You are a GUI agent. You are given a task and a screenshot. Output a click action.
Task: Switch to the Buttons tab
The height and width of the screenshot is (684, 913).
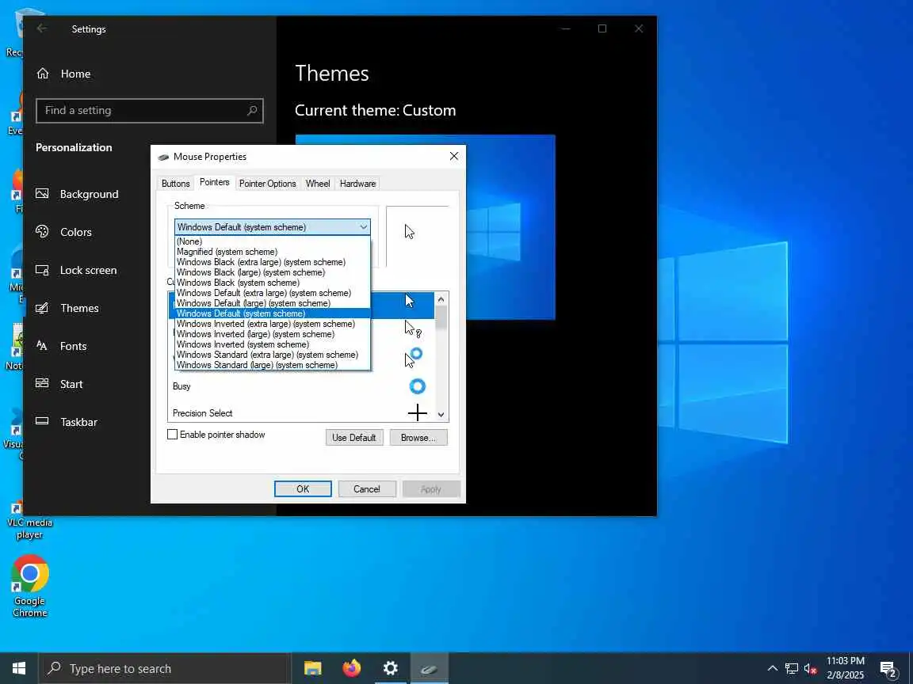(x=175, y=184)
